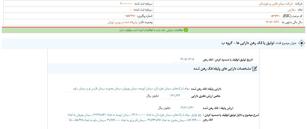Click the notepad icon beside مشخصات دارایی های وثیقه
Viewport: 307px width, 129px height.
255,69
